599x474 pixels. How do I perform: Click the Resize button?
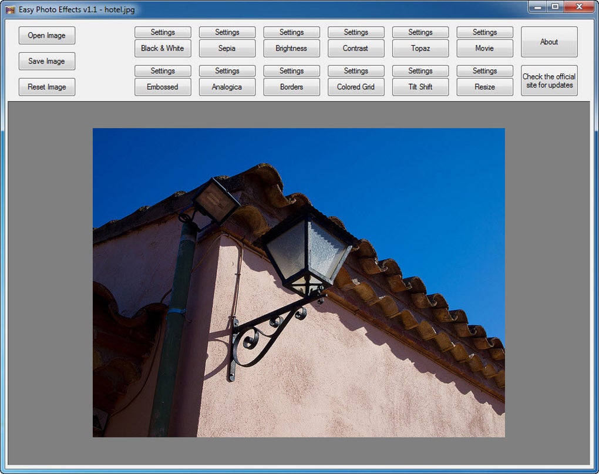(x=484, y=87)
